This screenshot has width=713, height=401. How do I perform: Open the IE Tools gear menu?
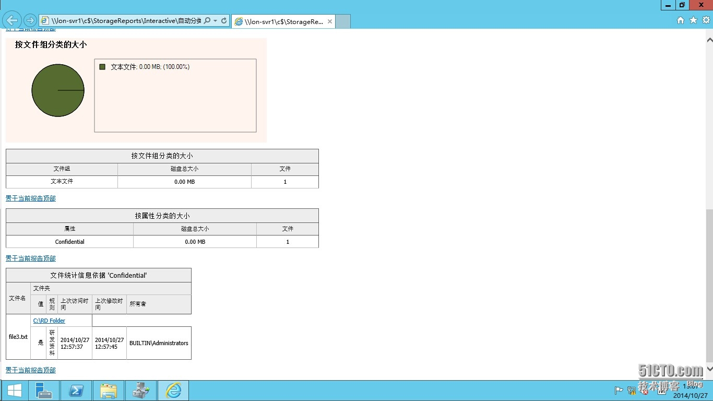(x=706, y=20)
